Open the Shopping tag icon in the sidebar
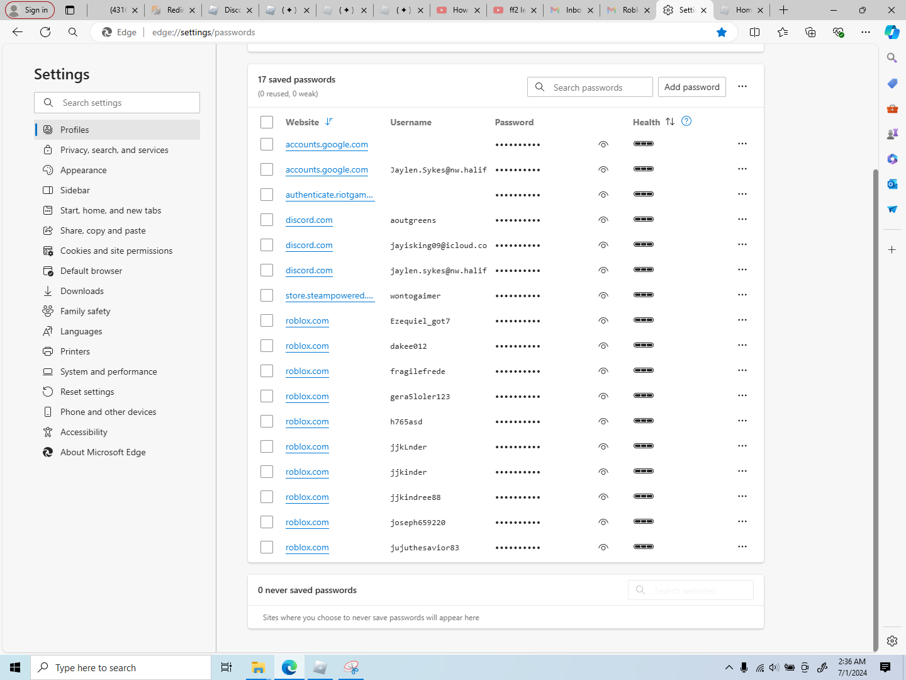906x680 pixels. point(892,83)
